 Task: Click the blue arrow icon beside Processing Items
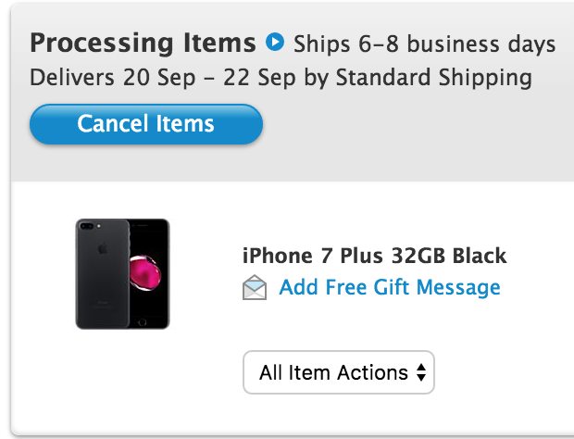[x=274, y=42]
